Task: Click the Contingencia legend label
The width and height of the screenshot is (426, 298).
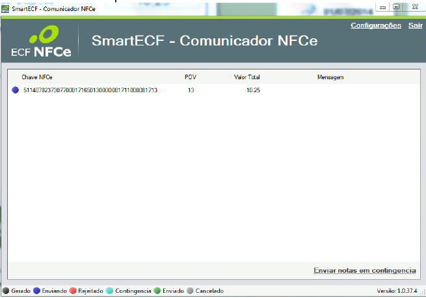Action: 133,291
